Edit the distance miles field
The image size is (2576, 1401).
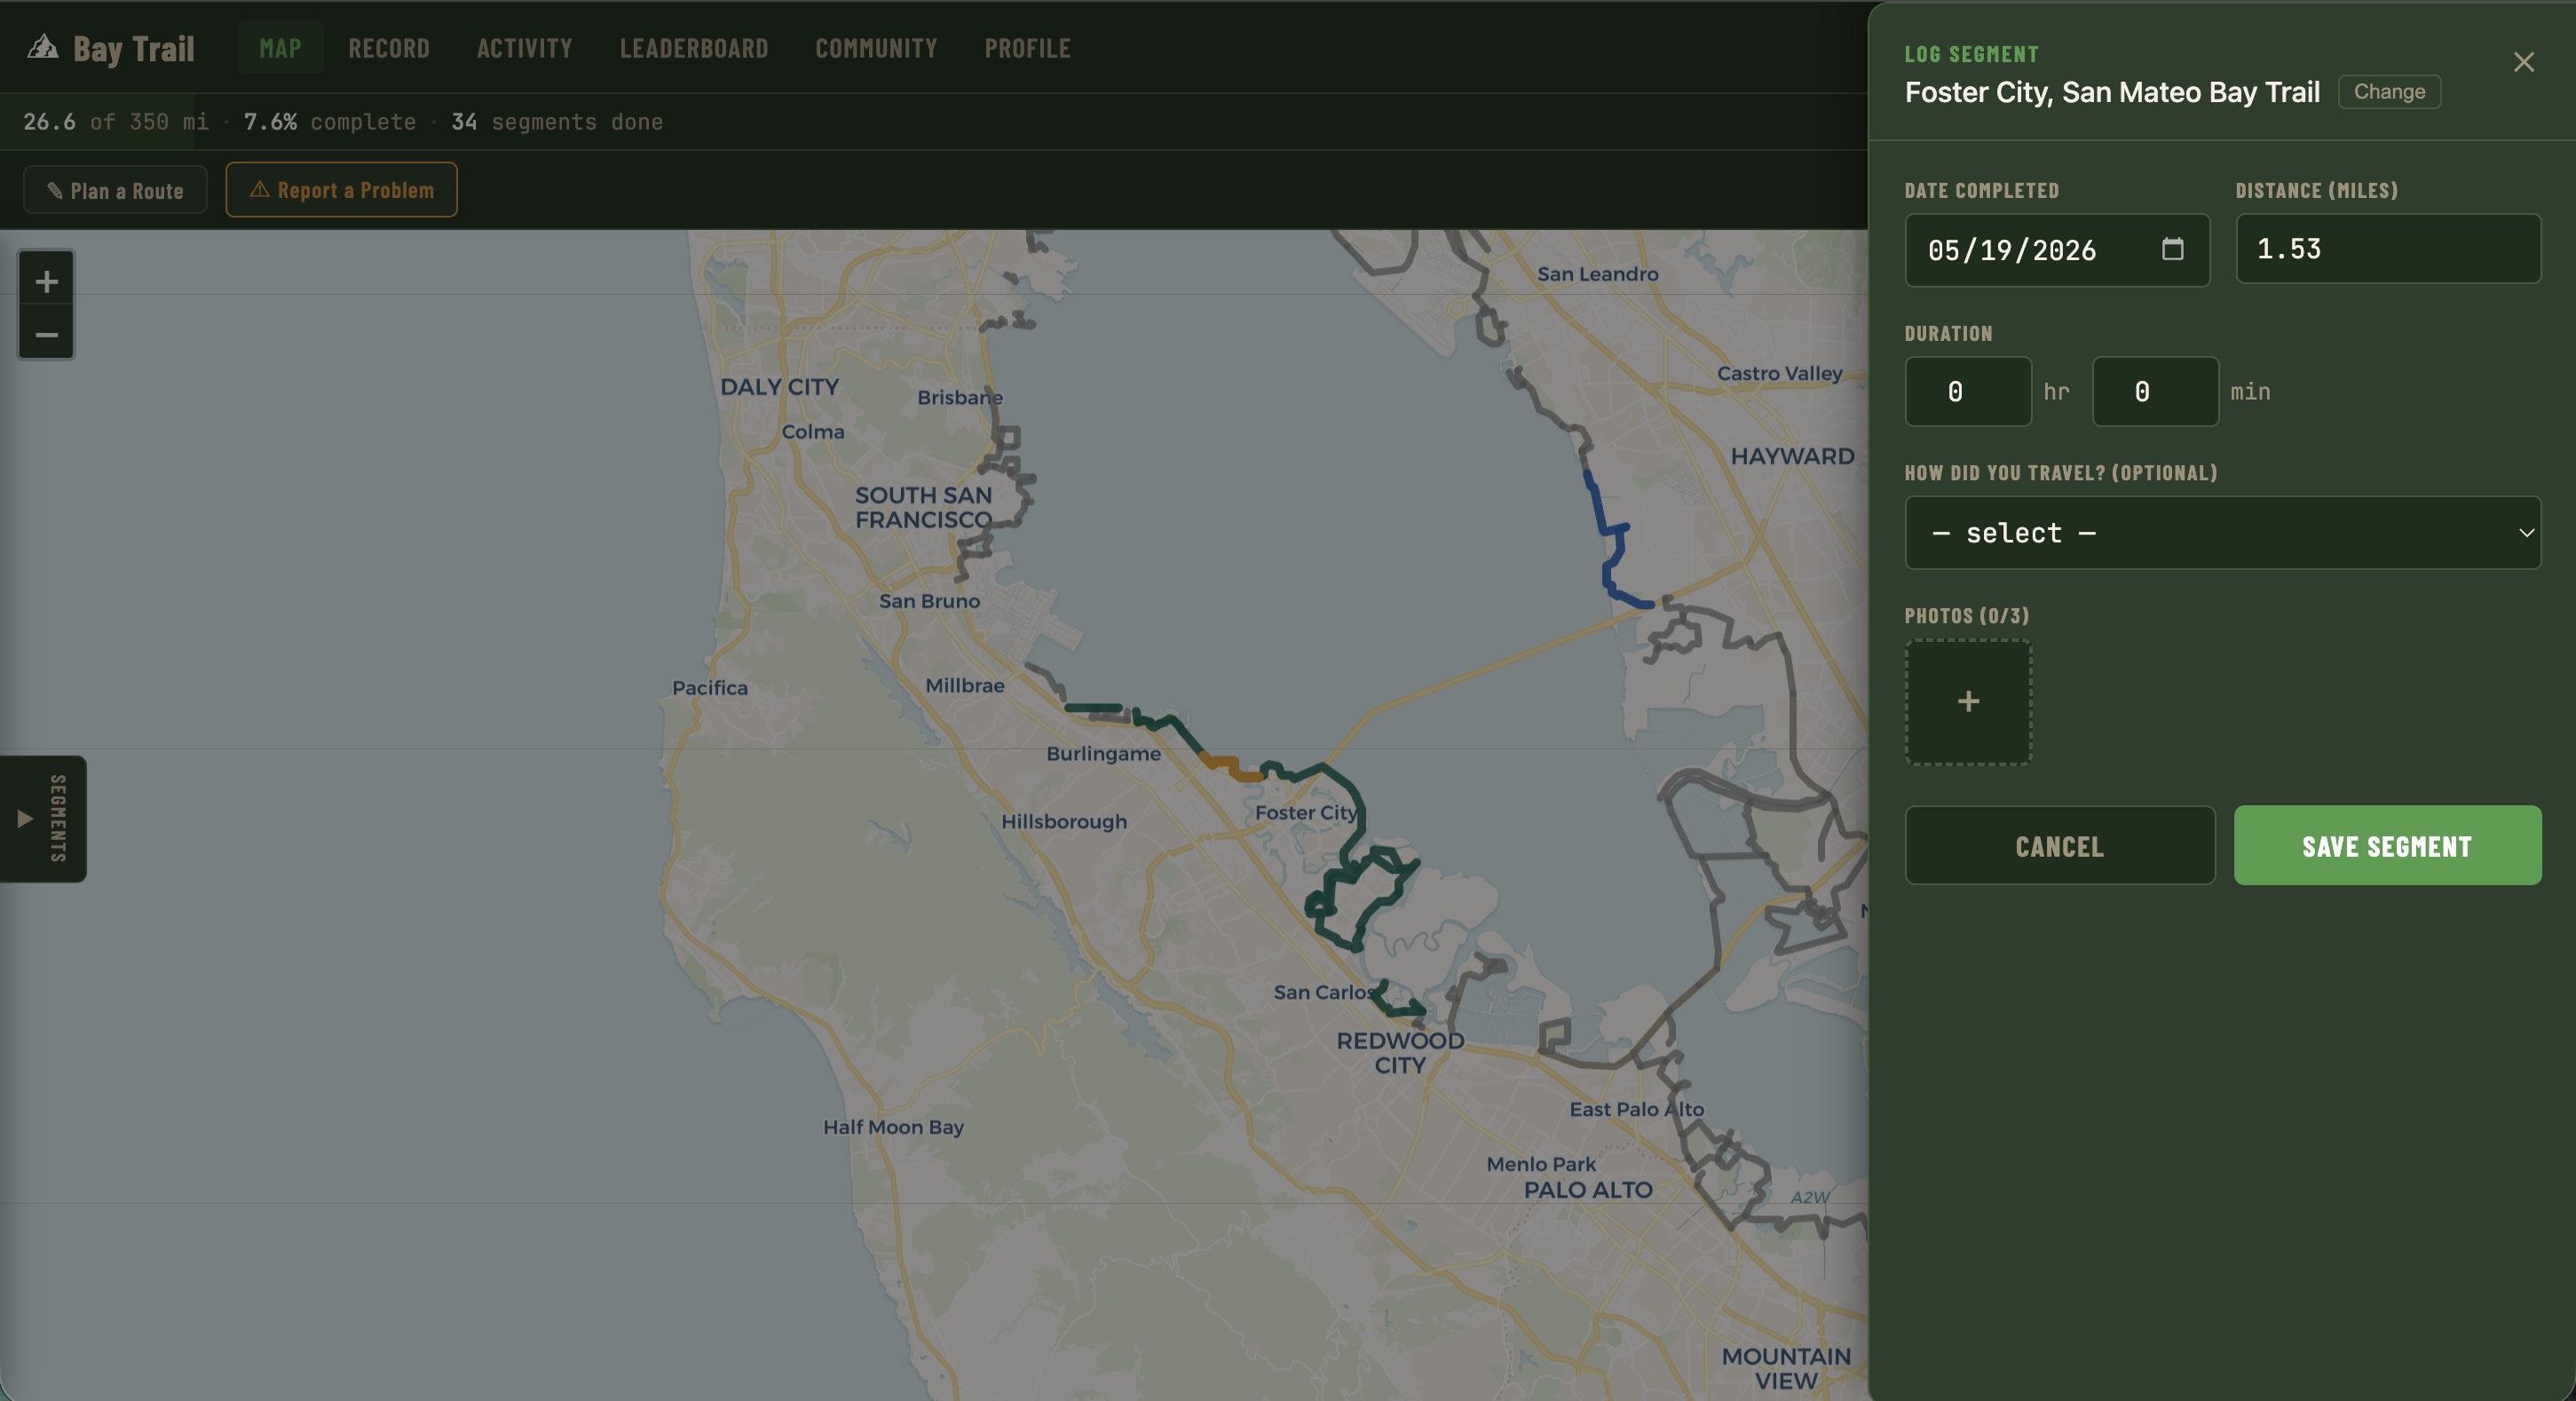pos(2388,249)
